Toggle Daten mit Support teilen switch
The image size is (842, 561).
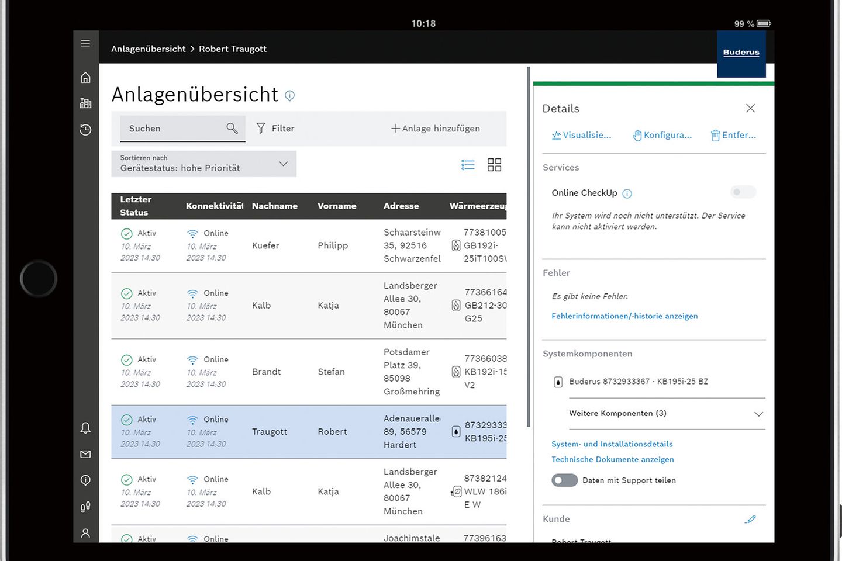[x=565, y=480]
